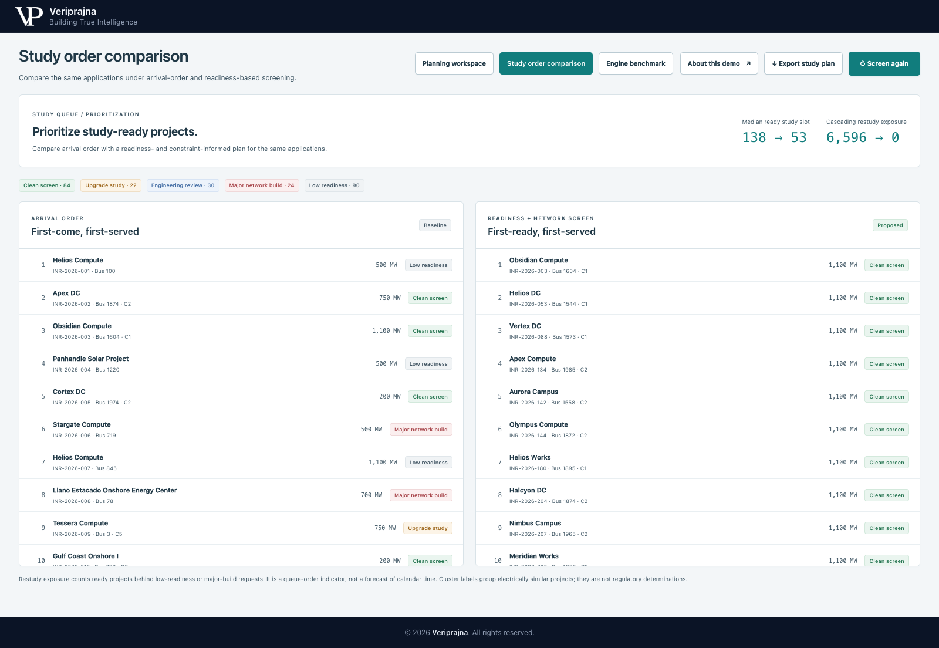Select the Aurora Campus row
The height and width of the screenshot is (648, 939).
tap(698, 397)
